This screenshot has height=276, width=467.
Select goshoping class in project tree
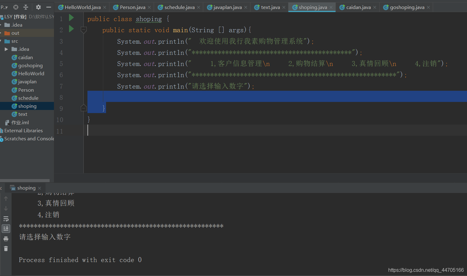point(27,65)
